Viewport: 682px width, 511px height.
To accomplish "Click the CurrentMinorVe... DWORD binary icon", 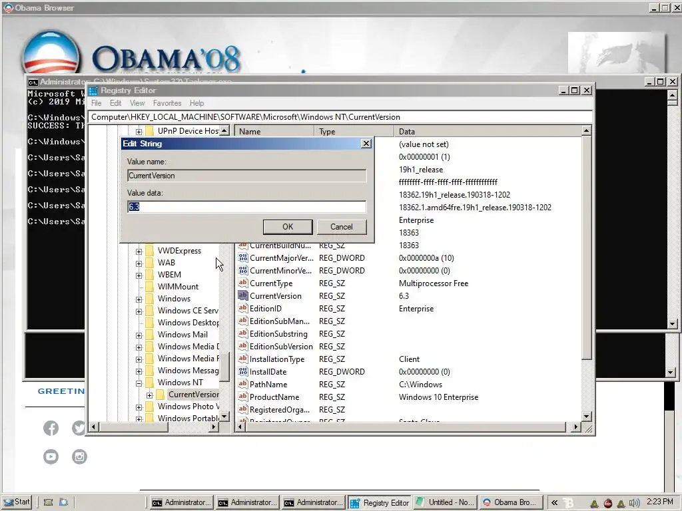I will 242,270.
